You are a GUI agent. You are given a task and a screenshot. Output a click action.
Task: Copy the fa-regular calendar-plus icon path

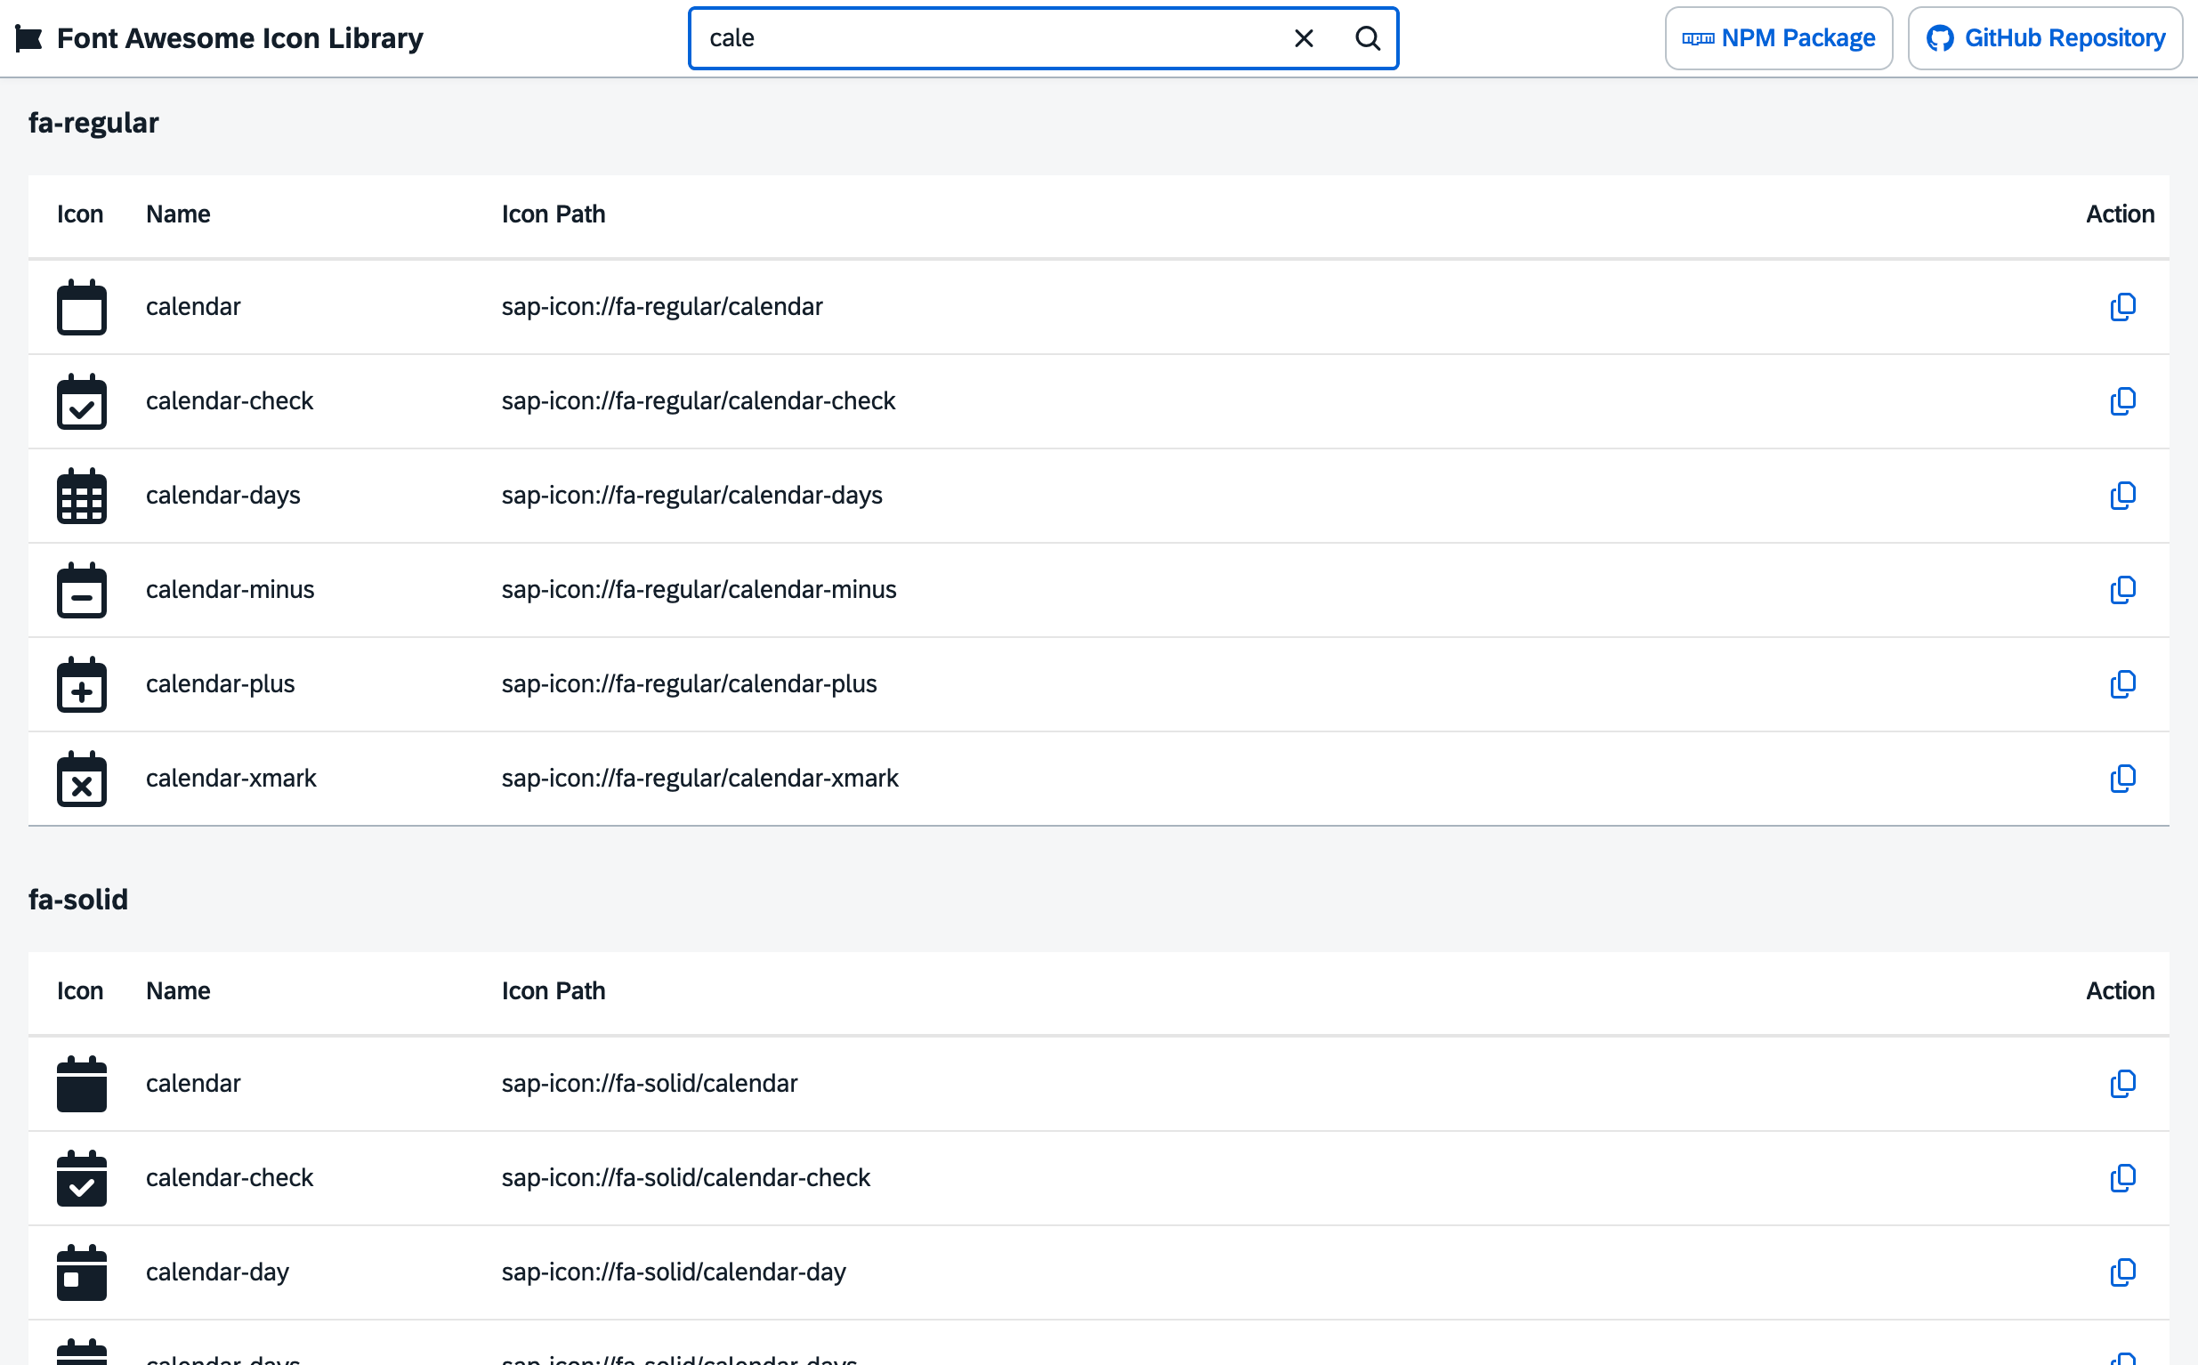[x=2122, y=684]
